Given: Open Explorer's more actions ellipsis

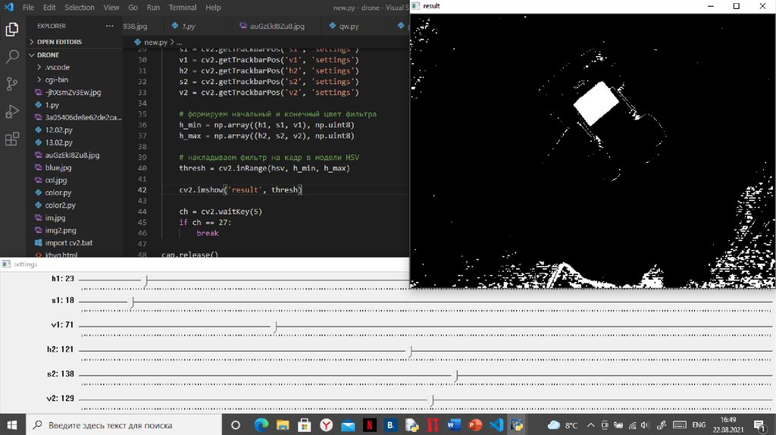Looking at the screenshot, I should click(110, 26).
